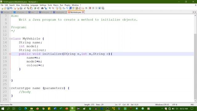This screenshot has height=111, width=197.
Task: Collapse the initialize method fold at line 17
Action: (x=10, y=54)
